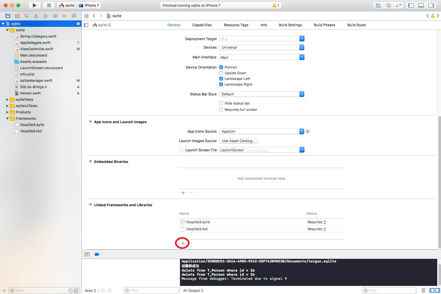Add a linked framework with plus button
This screenshot has width=441, height=294.
tap(183, 243)
